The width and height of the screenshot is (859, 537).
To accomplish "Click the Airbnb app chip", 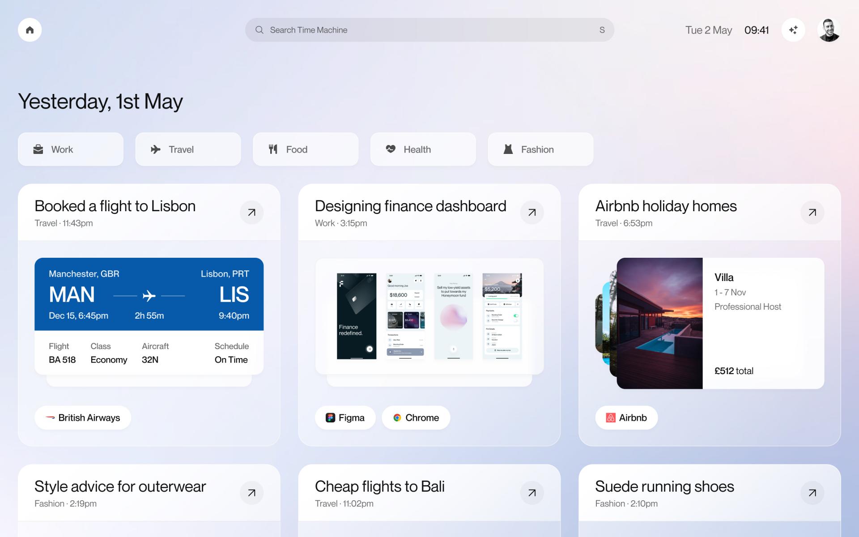I will pyautogui.click(x=626, y=418).
